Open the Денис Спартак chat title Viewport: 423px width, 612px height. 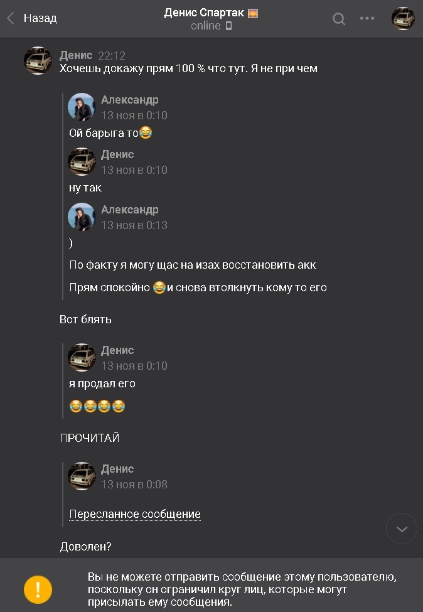click(x=204, y=13)
